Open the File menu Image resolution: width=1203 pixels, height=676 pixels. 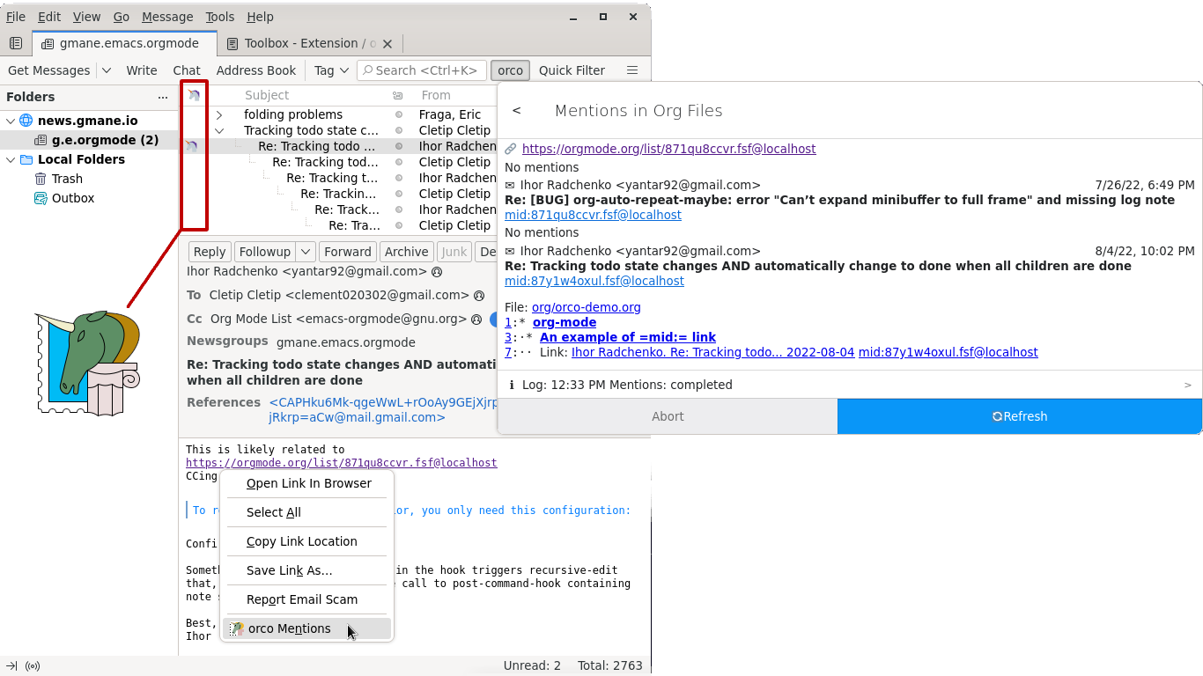16,17
